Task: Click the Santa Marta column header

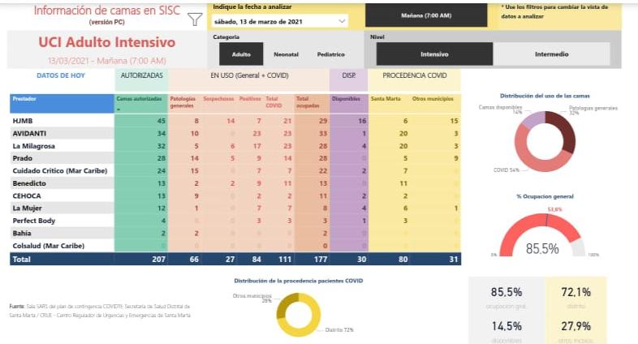Action: (385, 99)
